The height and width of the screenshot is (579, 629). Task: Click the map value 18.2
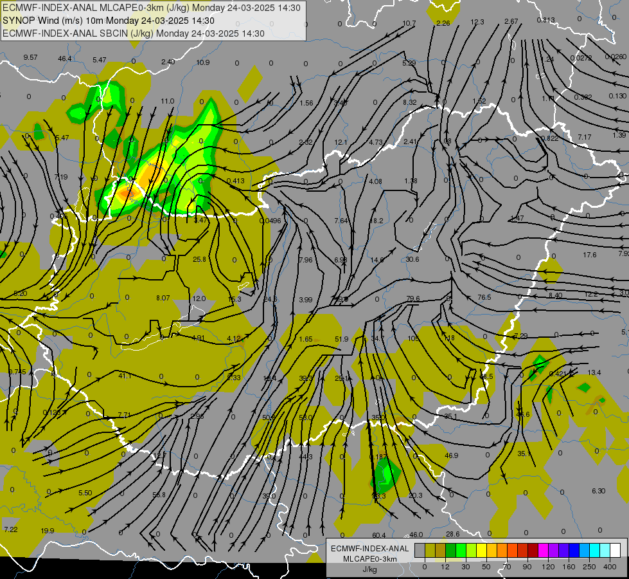[377, 221]
